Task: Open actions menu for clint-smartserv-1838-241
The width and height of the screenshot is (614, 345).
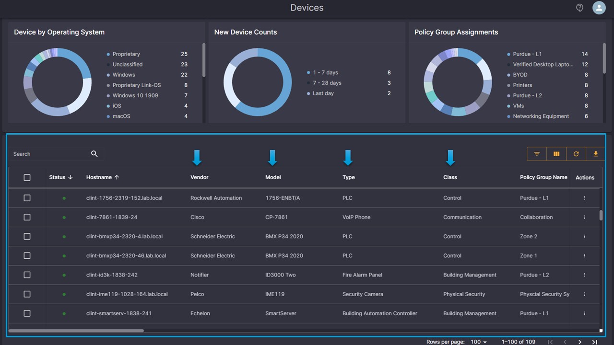Action: (x=584, y=313)
